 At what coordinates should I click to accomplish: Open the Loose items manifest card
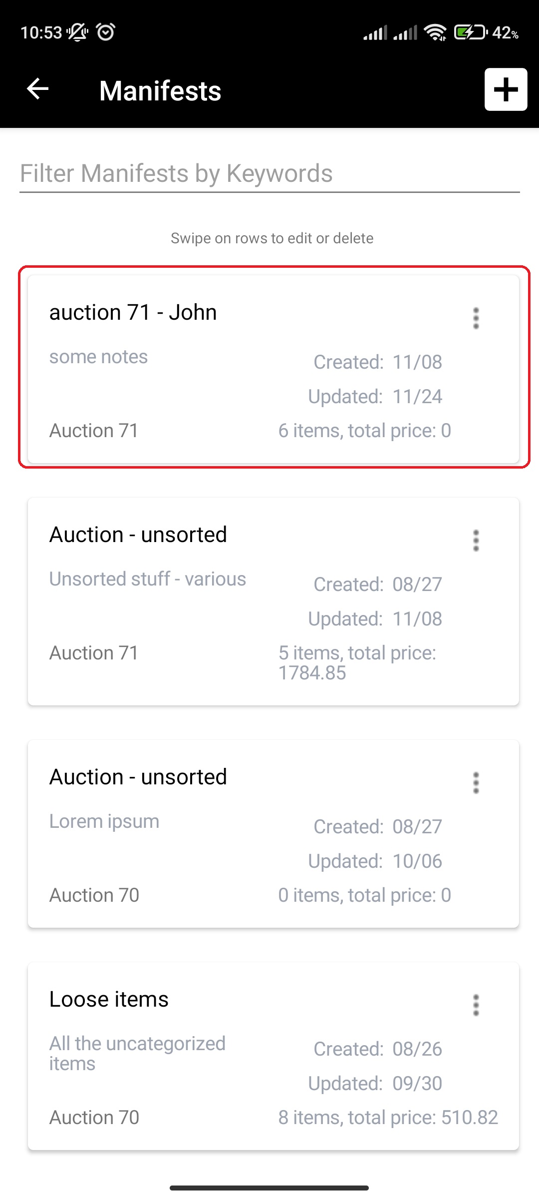point(273,1056)
